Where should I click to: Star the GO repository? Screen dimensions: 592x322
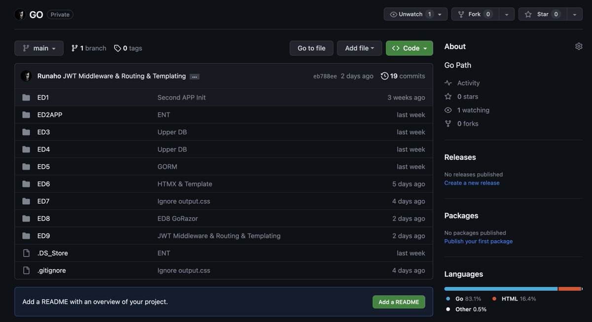pyautogui.click(x=542, y=14)
